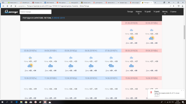Click the 05.06.2019(Ср) date header
Image resolution: width=186 pixels, height=104 pixels.
[x=71, y=51]
